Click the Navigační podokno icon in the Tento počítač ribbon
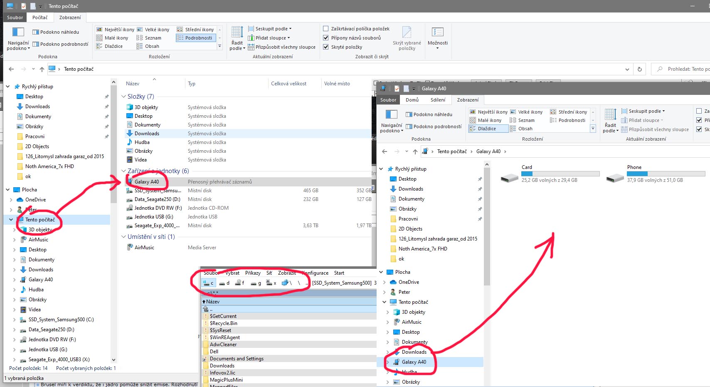710x387 pixels. [18, 32]
